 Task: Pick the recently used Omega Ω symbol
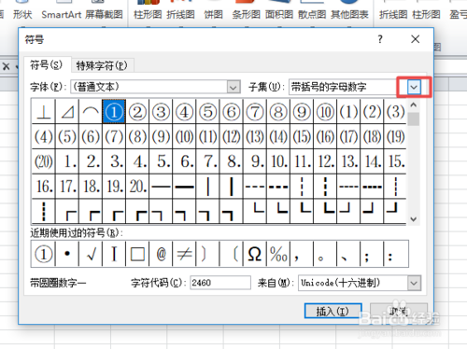[x=255, y=254]
